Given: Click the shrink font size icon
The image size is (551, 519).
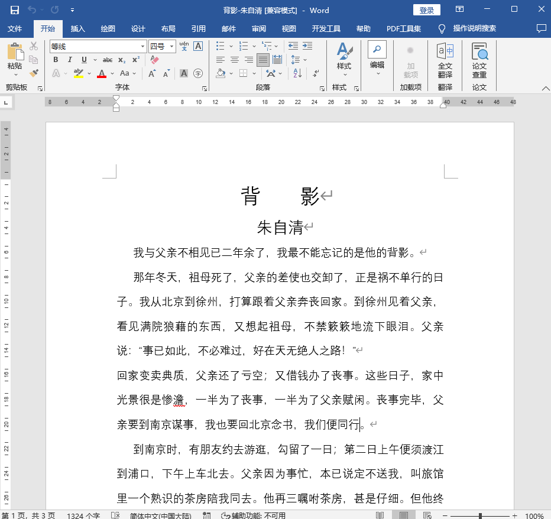Looking at the screenshot, I should coord(167,73).
